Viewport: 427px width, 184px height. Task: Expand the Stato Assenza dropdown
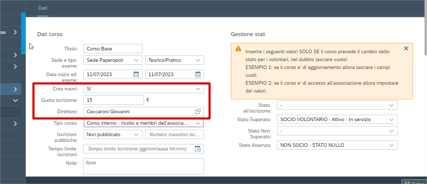[x=391, y=145]
